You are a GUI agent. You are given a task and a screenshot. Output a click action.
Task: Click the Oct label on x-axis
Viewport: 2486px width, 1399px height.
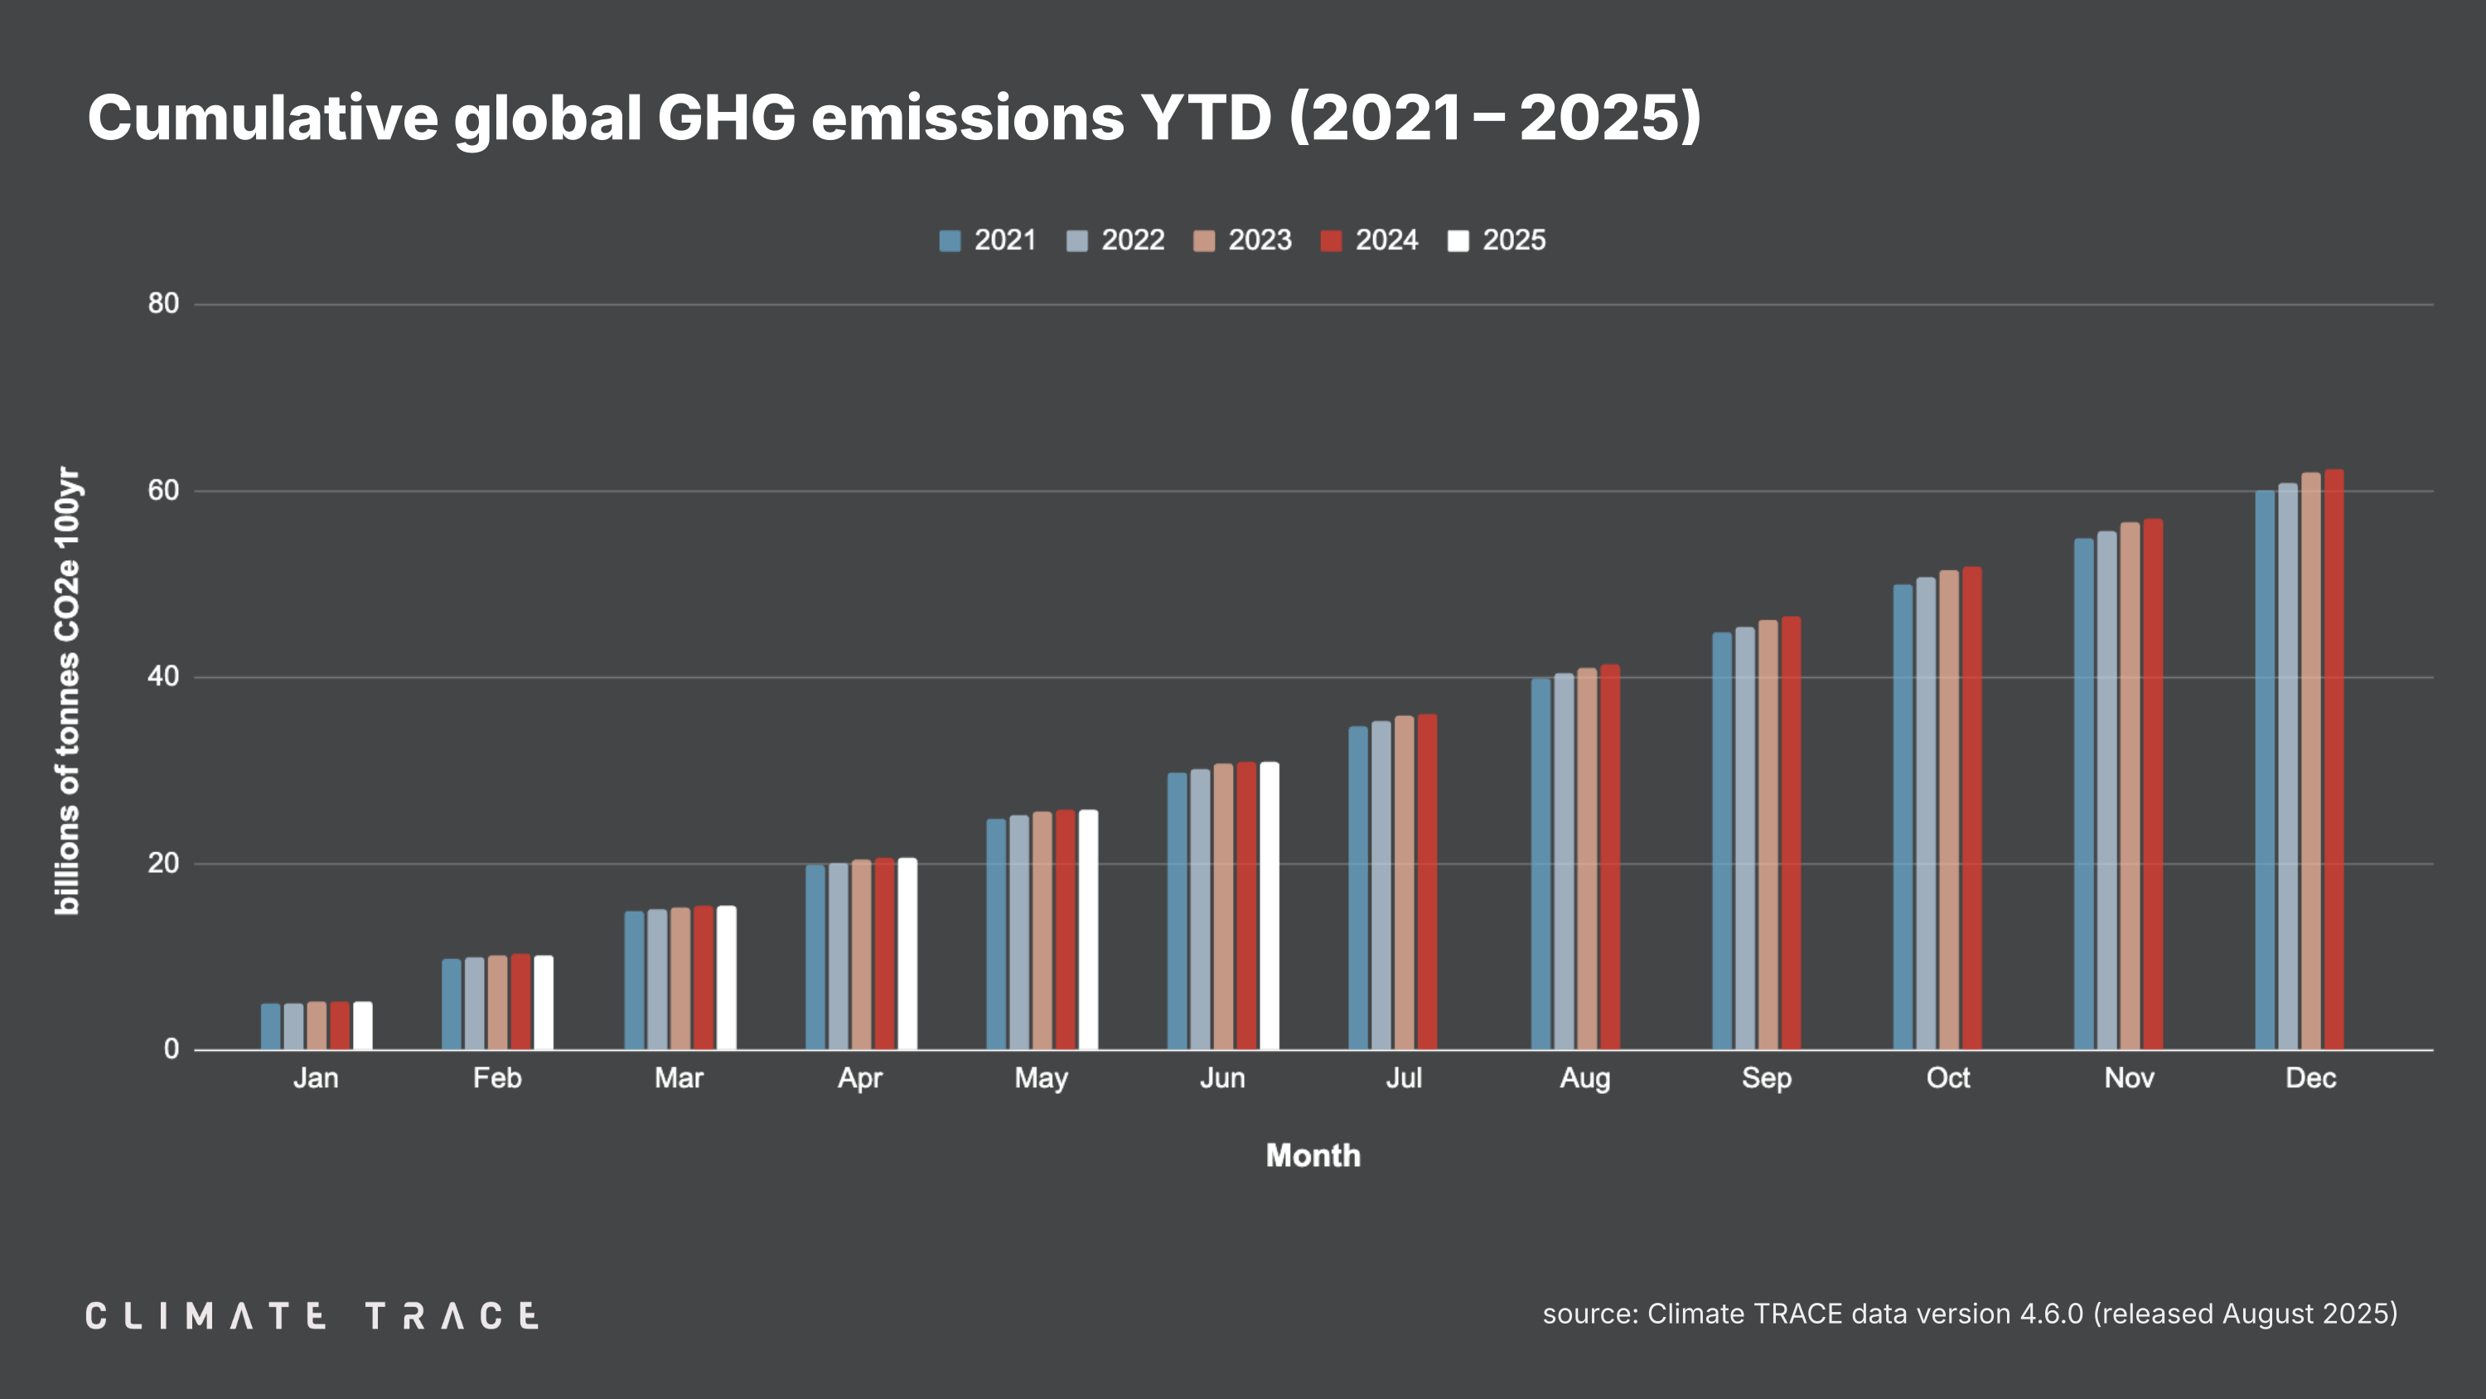pyautogui.click(x=1947, y=1077)
